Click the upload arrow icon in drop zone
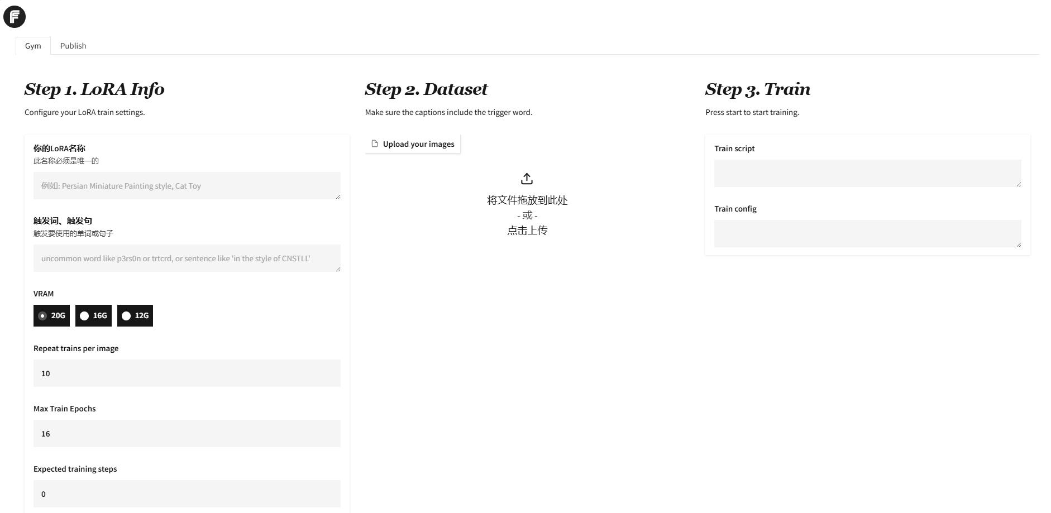Image resolution: width=1051 pixels, height=513 pixels. [527, 179]
